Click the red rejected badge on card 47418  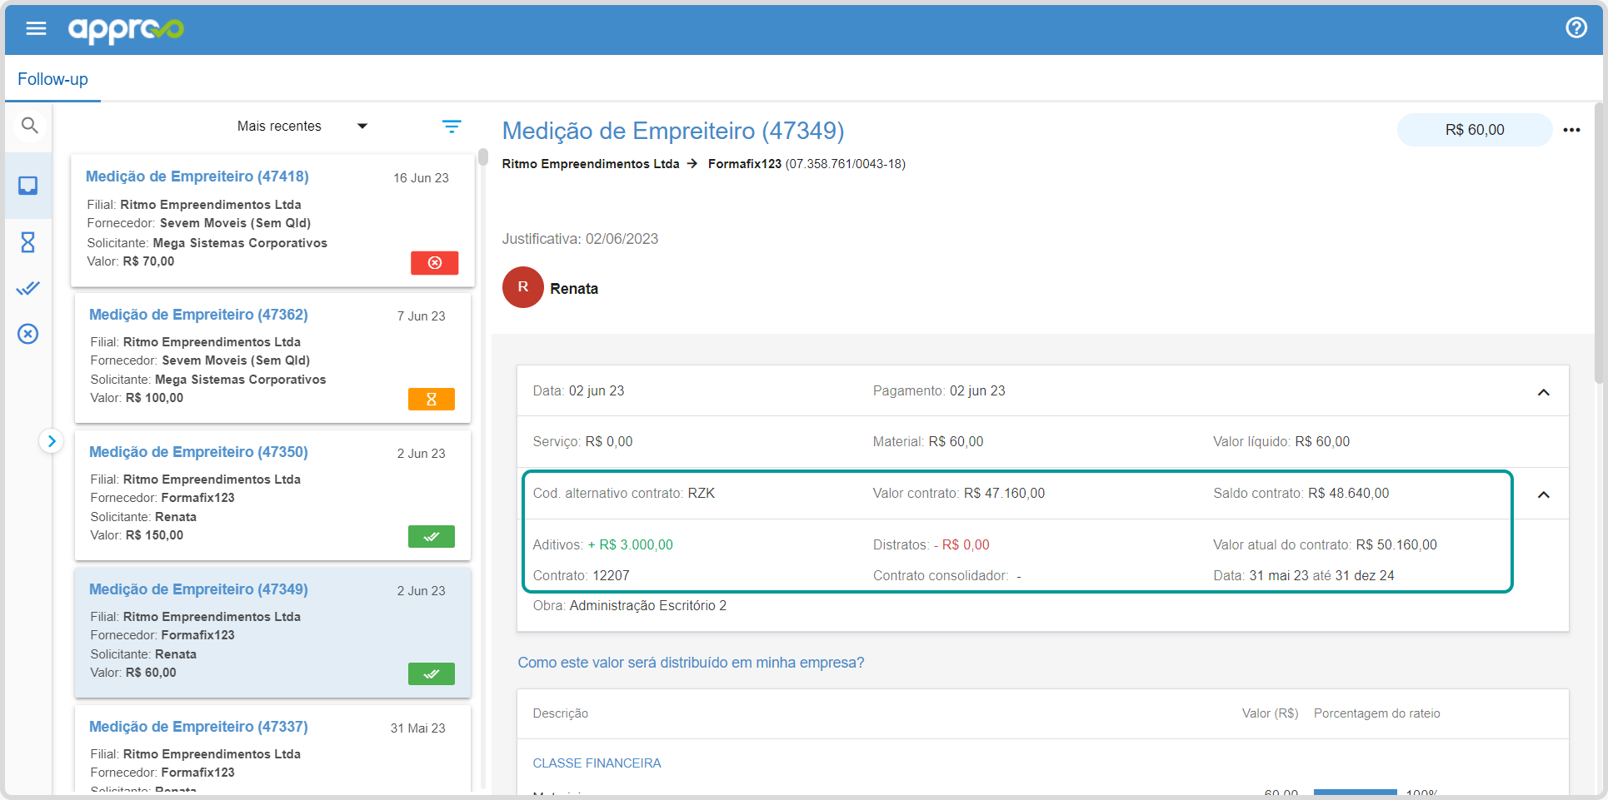coord(434,262)
